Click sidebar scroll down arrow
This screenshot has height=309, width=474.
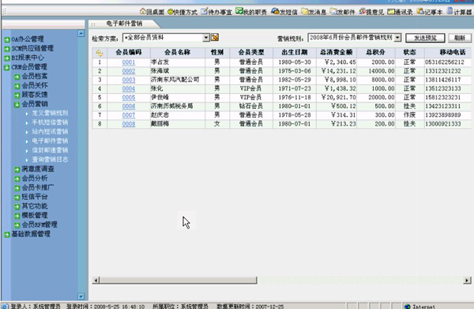click(x=81, y=296)
